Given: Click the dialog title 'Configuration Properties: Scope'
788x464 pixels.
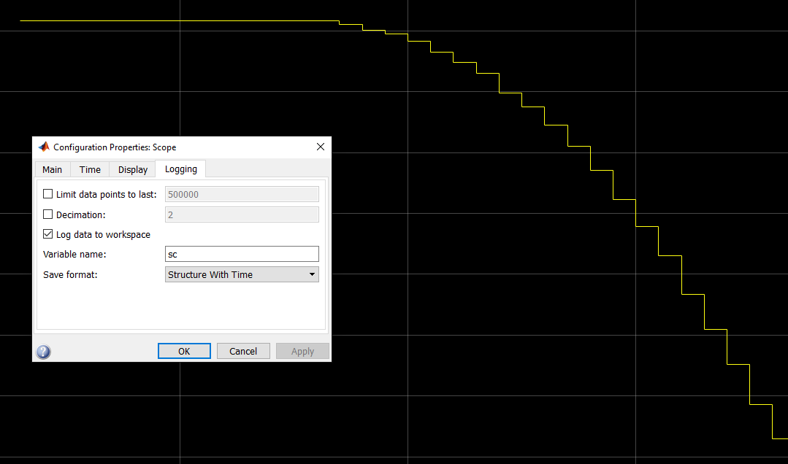Looking at the screenshot, I should coord(115,147).
